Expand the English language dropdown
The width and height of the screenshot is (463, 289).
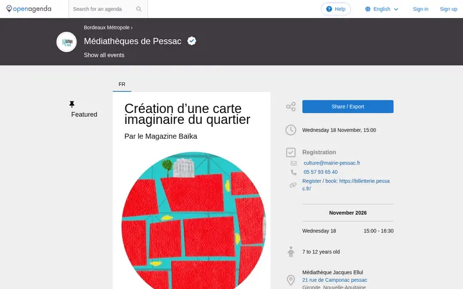(x=382, y=9)
